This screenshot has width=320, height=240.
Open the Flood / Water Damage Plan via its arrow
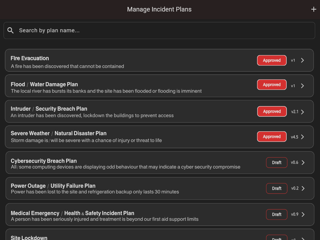pyautogui.click(x=302, y=86)
